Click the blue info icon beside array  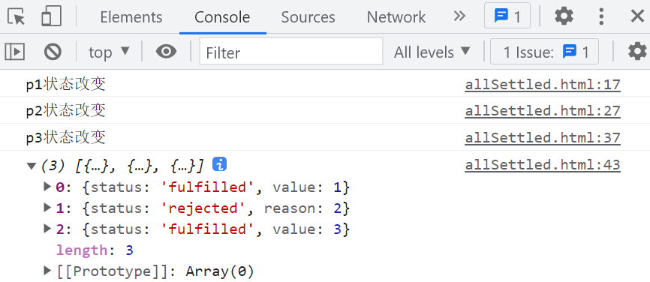(x=219, y=164)
